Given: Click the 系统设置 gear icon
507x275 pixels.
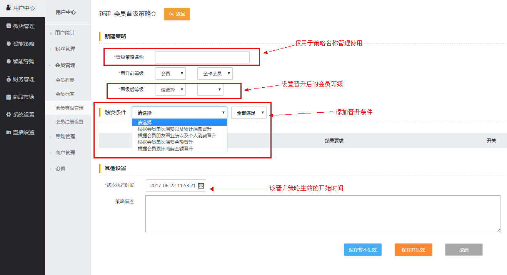Looking at the screenshot, I should pyautogui.click(x=8, y=115).
